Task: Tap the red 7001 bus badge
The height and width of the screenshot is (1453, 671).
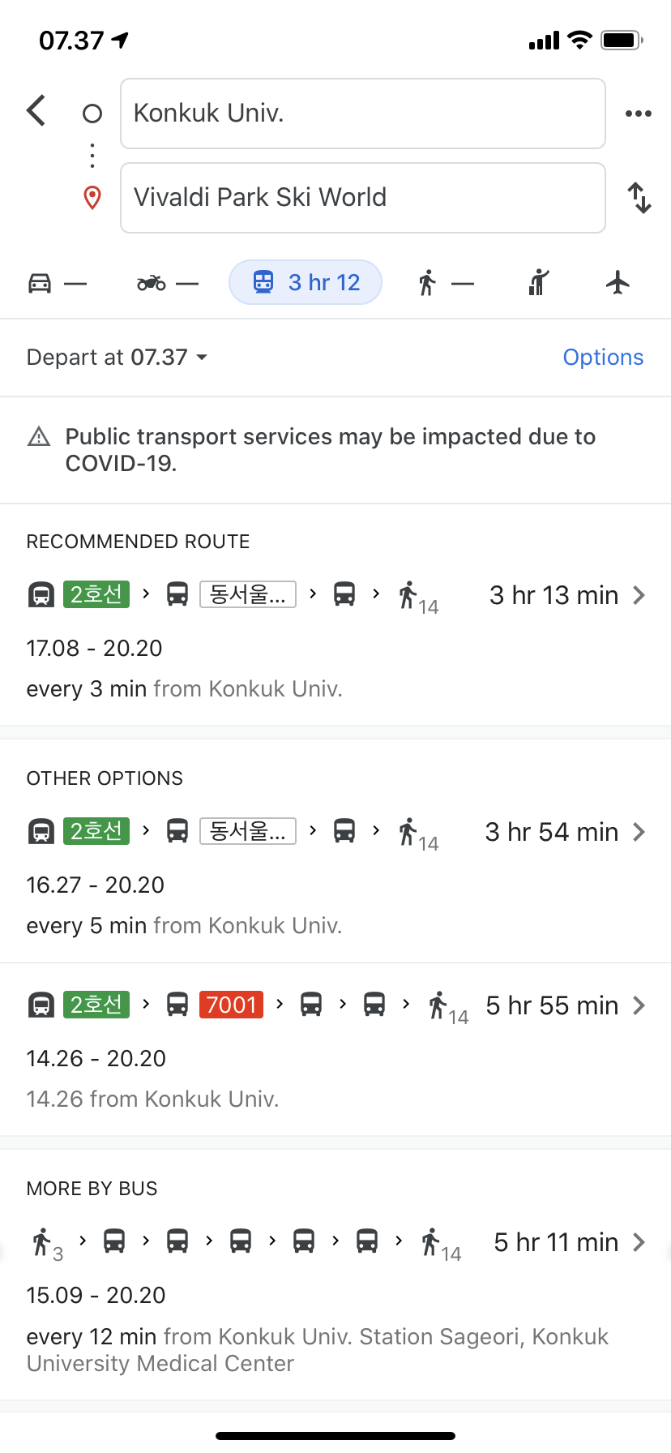Action: 231,1005
